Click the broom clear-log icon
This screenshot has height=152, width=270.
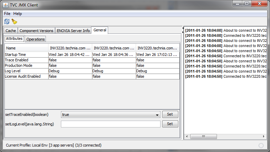(14, 21)
